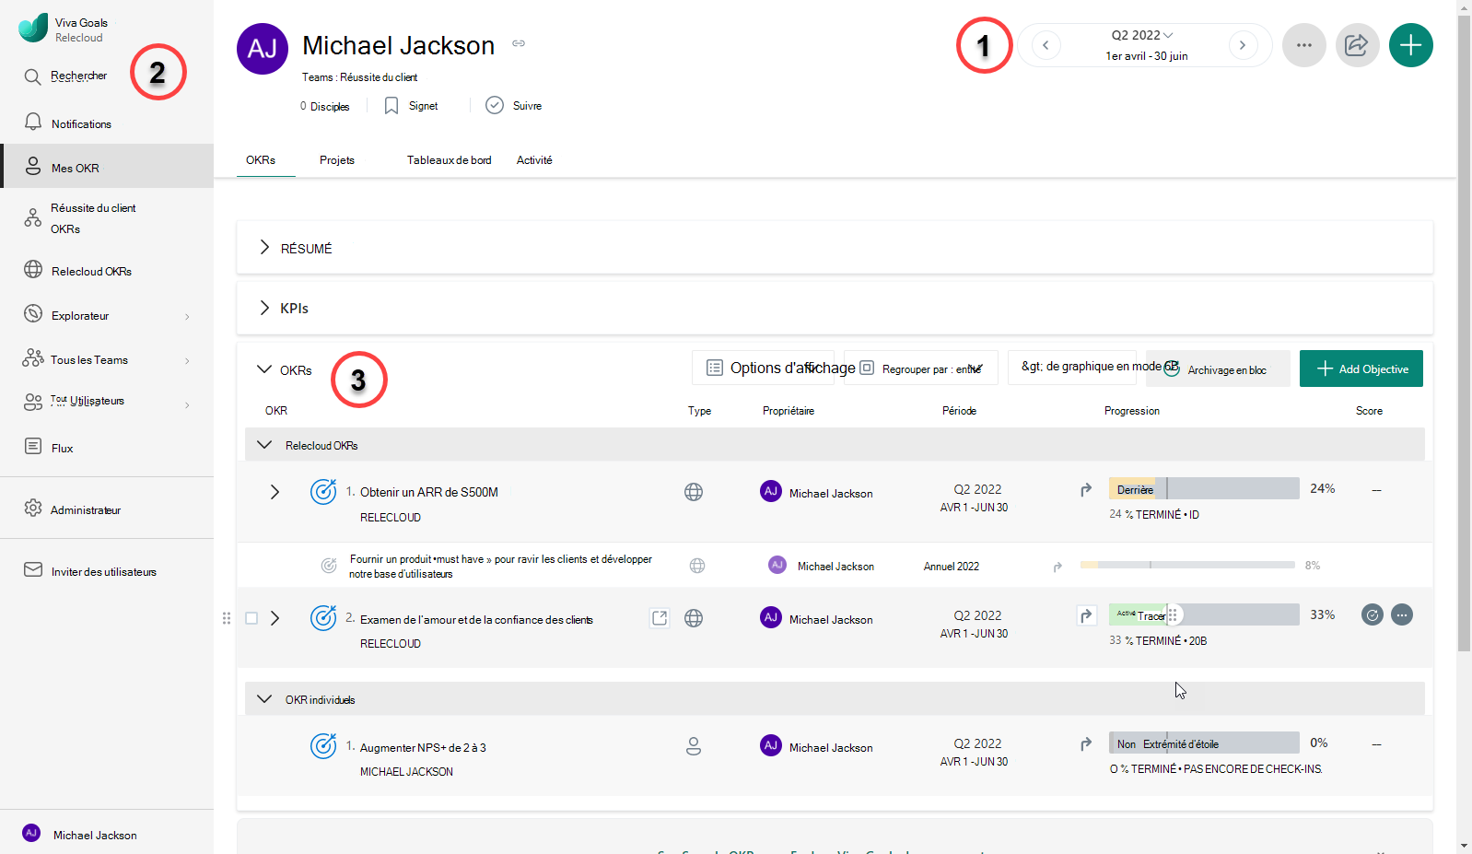Go to previous time period arrow
This screenshot has height=854, width=1472.
click(1046, 45)
